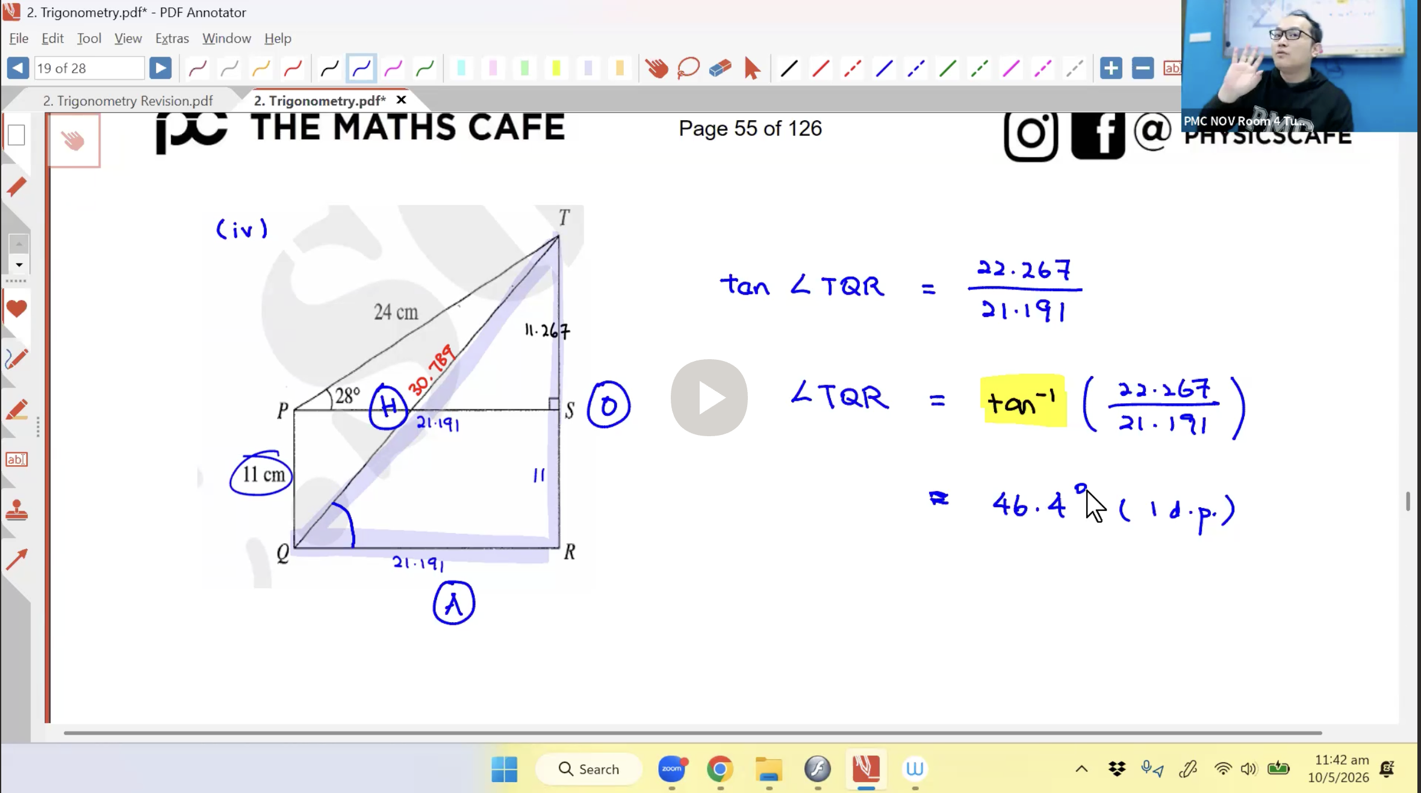Choose the dashed gray line tool
Image resolution: width=1421 pixels, height=793 pixels.
[1075, 69]
